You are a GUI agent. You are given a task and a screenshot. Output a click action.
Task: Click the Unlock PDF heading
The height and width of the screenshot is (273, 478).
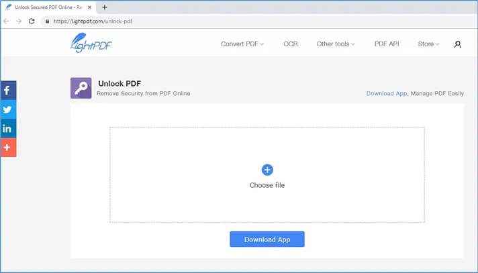click(x=119, y=83)
